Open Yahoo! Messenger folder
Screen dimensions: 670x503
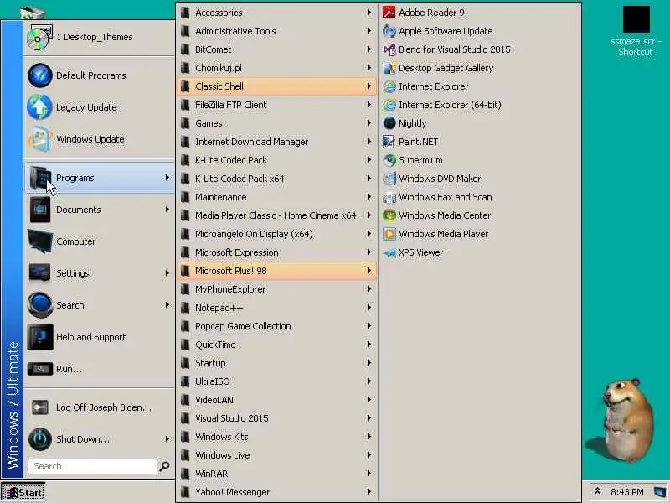pyautogui.click(x=276, y=492)
